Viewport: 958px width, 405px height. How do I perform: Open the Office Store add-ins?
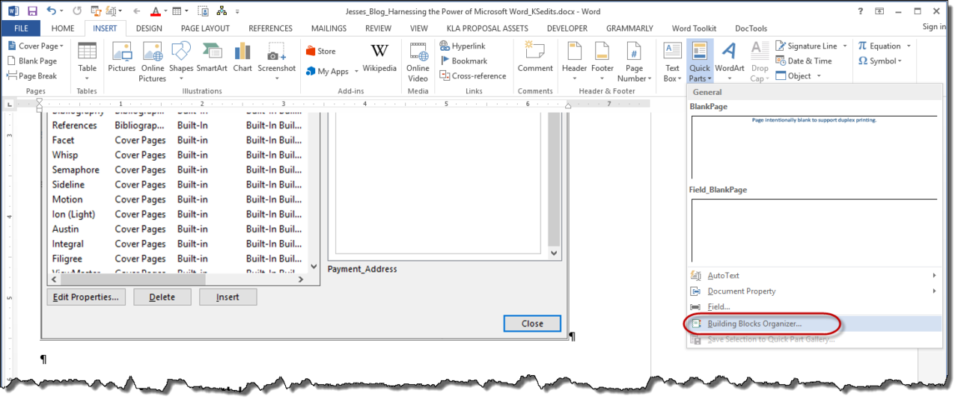pyautogui.click(x=320, y=52)
